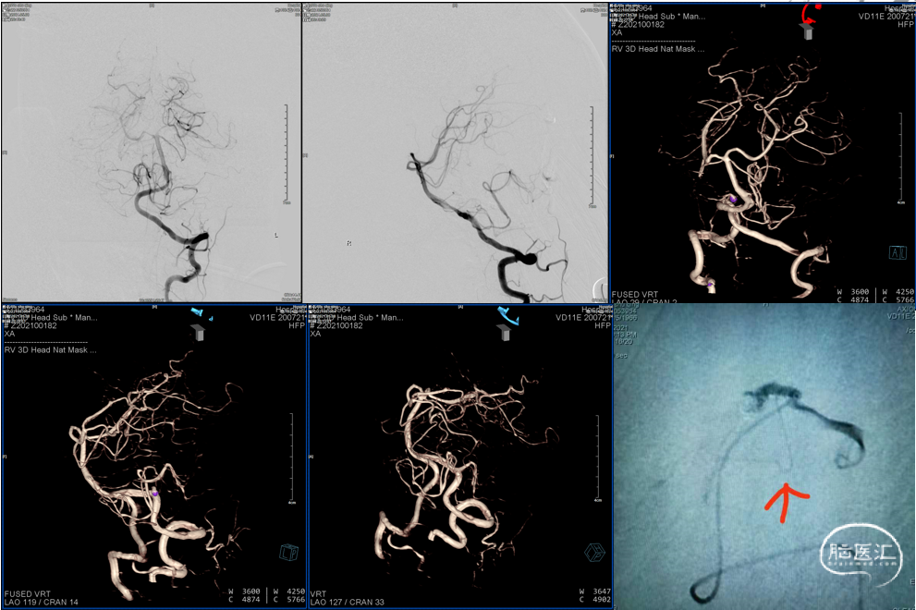Click 'RV 3D Head Nat Mask ...' in A|L cube view
This screenshot has width=916, height=610.
pyautogui.click(x=658, y=49)
